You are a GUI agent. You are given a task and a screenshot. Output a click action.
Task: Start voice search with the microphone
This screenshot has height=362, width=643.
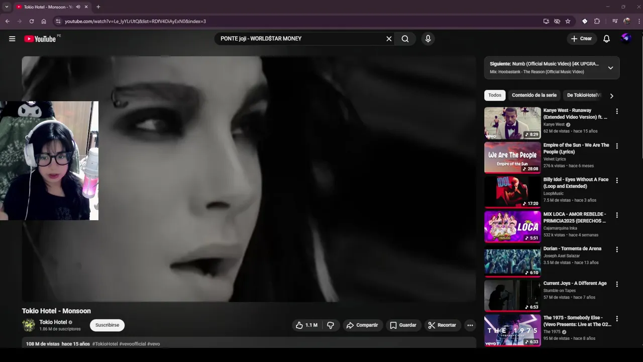point(428,39)
